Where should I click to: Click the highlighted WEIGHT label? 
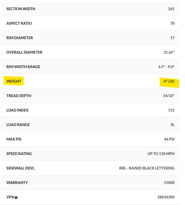tap(14, 81)
